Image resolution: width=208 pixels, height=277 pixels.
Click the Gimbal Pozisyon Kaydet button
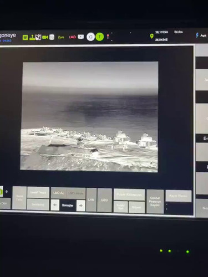[x=155, y=202]
